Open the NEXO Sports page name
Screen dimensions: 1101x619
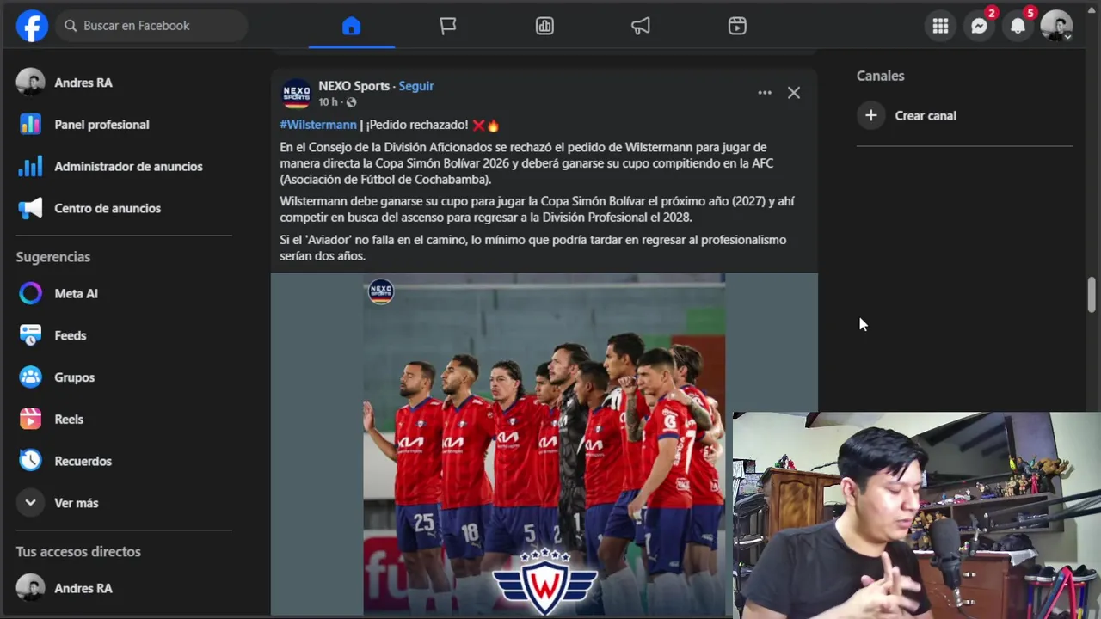tap(354, 86)
